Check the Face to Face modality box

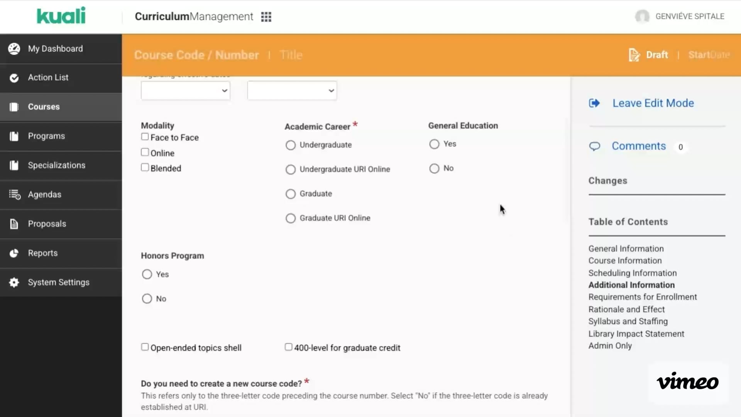point(145,137)
